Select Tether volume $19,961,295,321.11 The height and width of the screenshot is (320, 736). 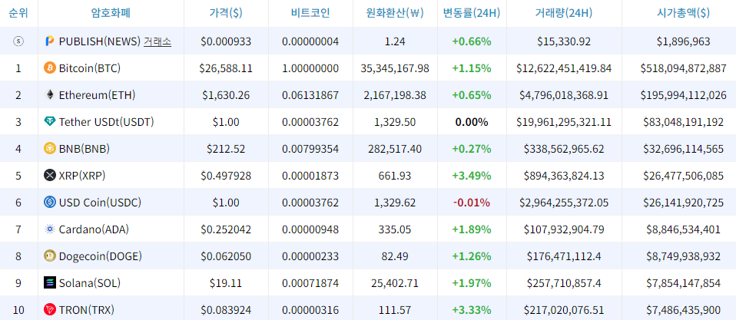tap(564, 122)
